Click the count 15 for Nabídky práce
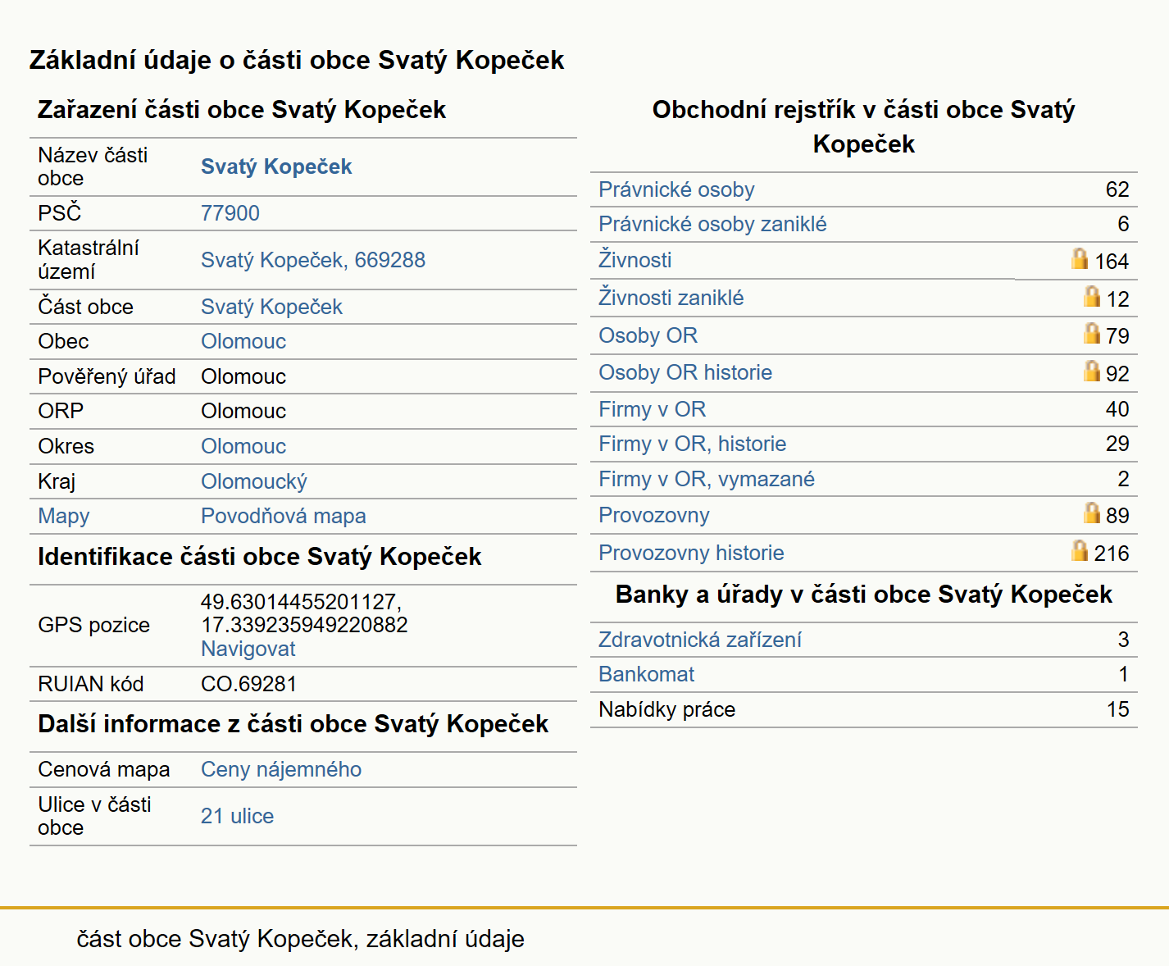 click(x=1118, y=709)
